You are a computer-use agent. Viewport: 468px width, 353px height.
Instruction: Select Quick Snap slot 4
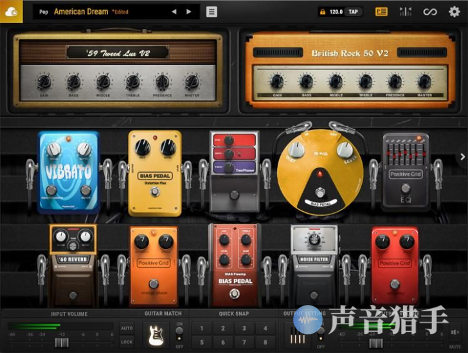265,328
